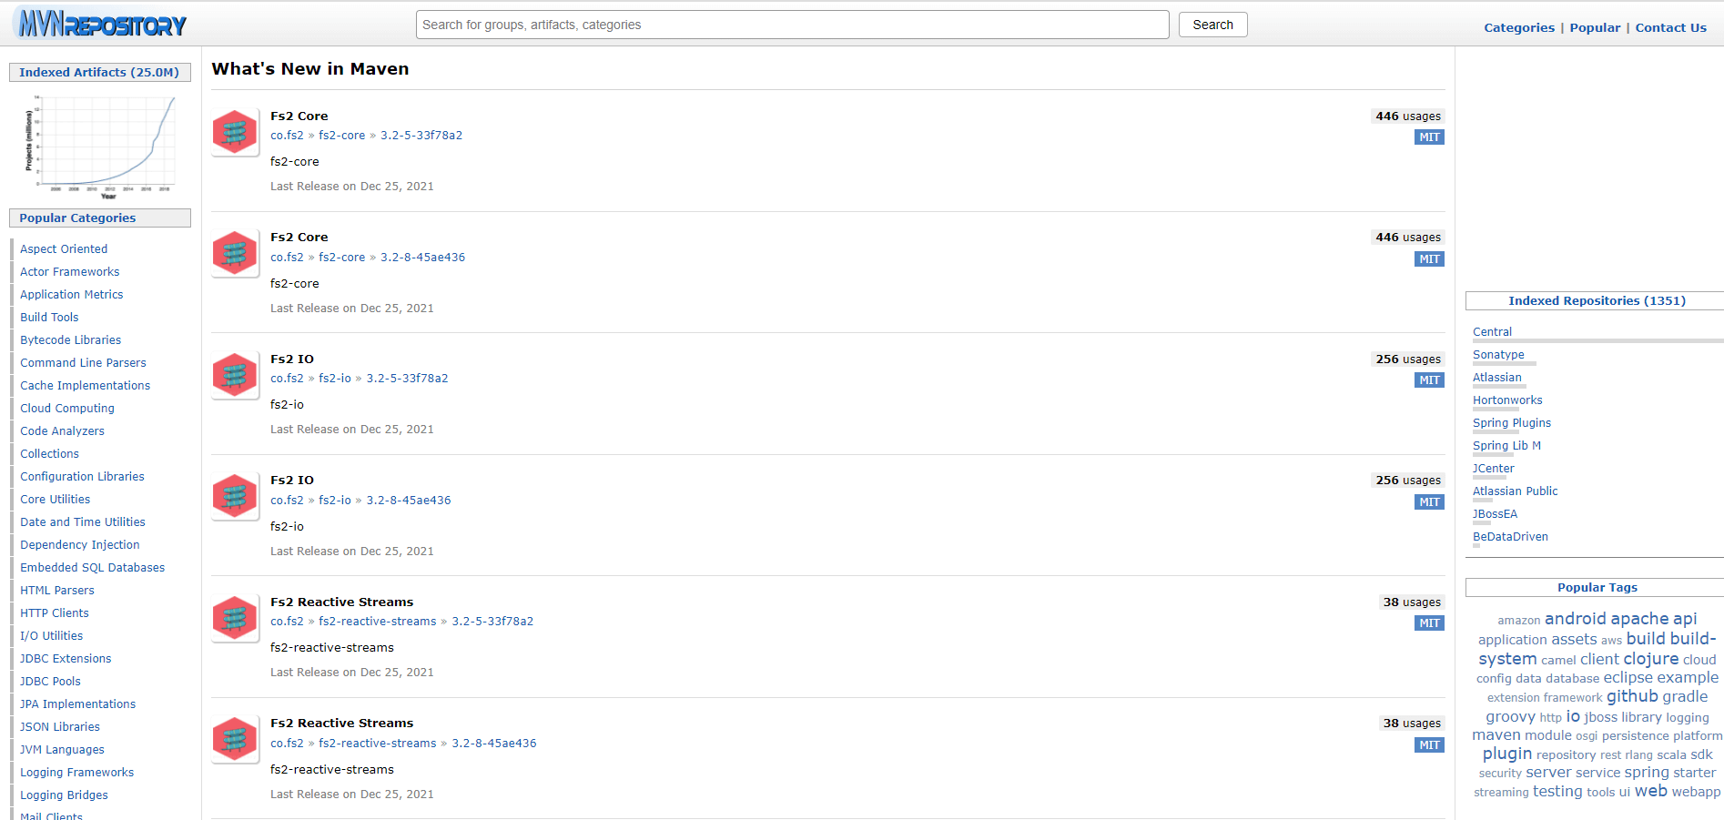Open the Indexed Artifacts (25.0M) header link
This screenshot has width=1724, height=820.
click(x=99, y=72)
